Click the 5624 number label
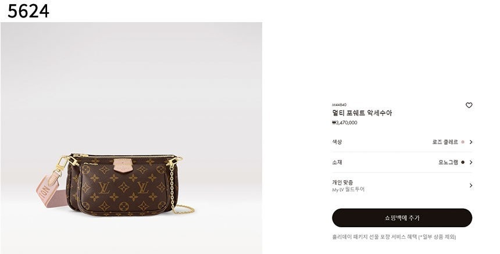This screenshot has width=500, height=254. [28, 11]
